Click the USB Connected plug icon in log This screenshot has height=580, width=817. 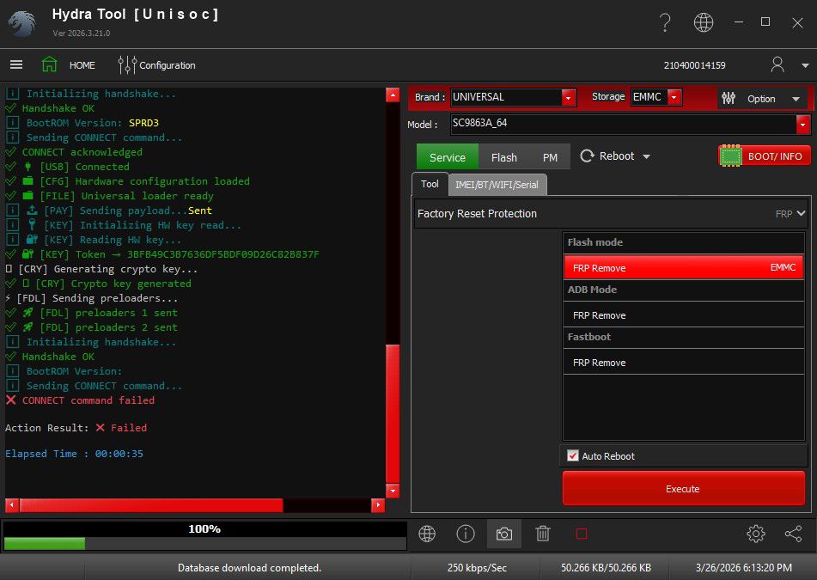coord(28,167)
